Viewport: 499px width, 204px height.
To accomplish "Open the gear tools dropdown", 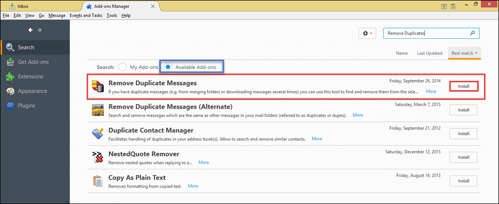I will (368, 33).
